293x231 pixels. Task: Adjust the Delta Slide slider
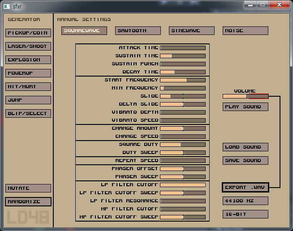(183, 104)
